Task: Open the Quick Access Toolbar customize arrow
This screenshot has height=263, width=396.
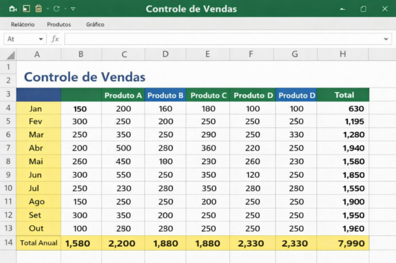Action: click(x=72, y=9)
